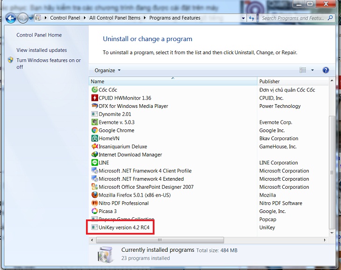Click the UniKey version 4.2 RC4 icon

click(94, 227)
